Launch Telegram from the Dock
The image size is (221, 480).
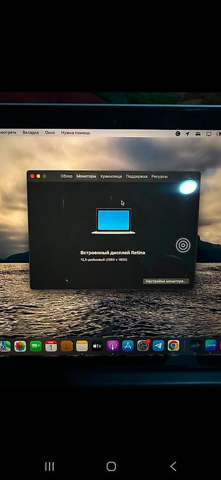[158, 345]
